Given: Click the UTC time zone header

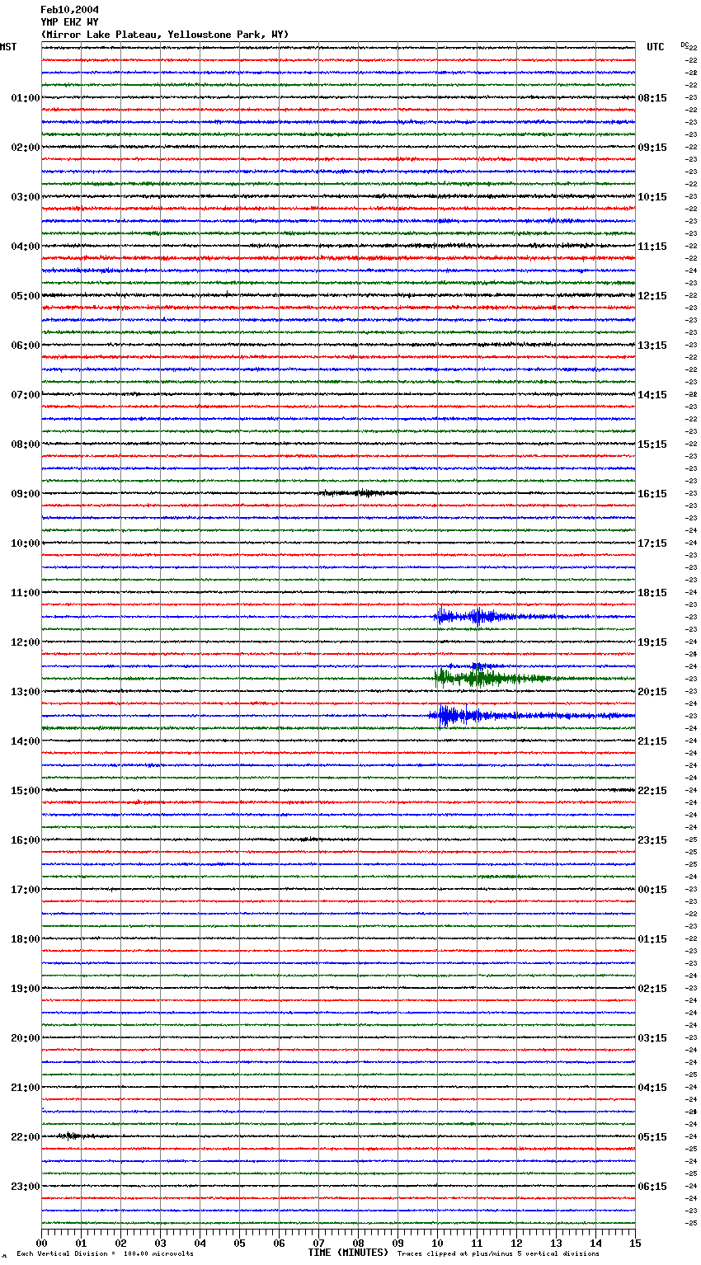Looking at the screenshot, I should 656,47.
